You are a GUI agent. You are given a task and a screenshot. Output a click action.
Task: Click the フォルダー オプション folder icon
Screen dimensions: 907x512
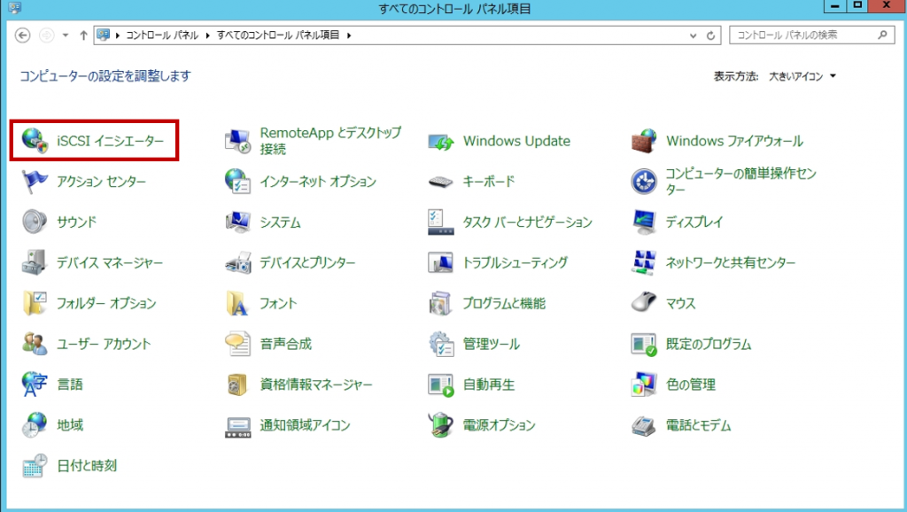pos(35,303)
